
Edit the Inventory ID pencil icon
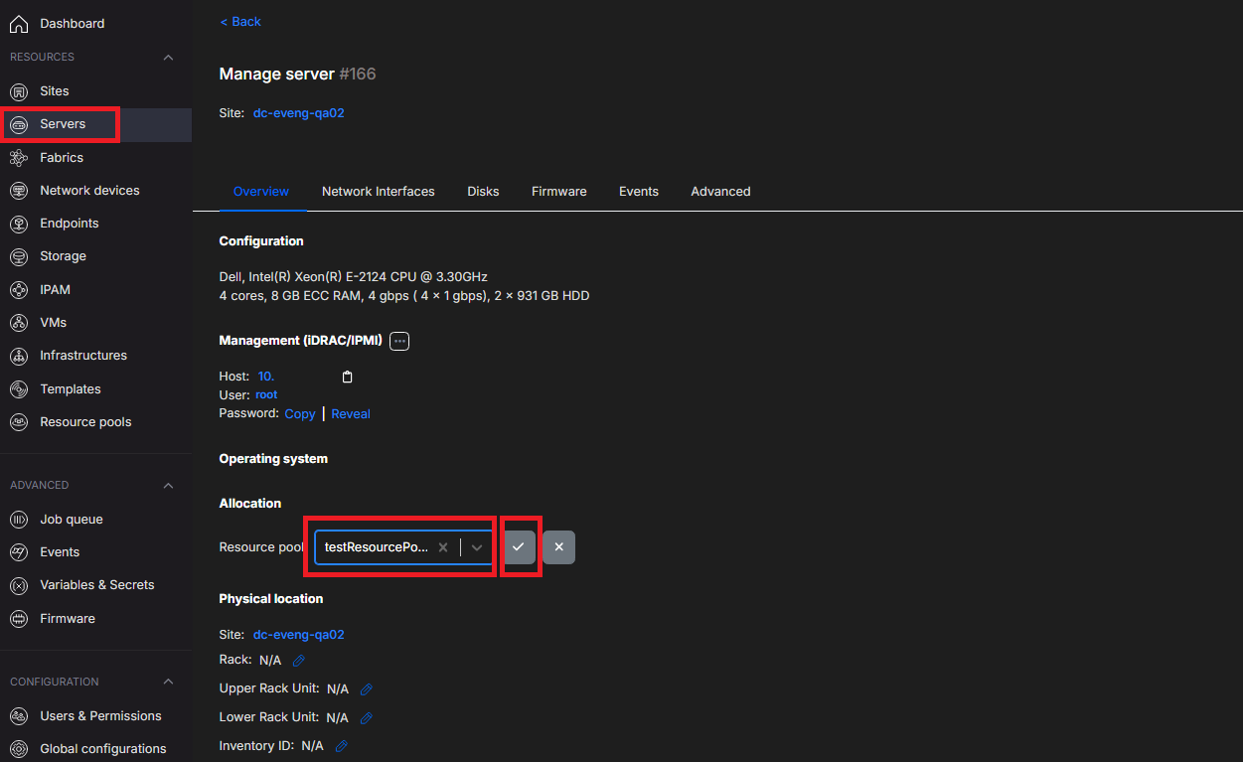coord(341,745)
